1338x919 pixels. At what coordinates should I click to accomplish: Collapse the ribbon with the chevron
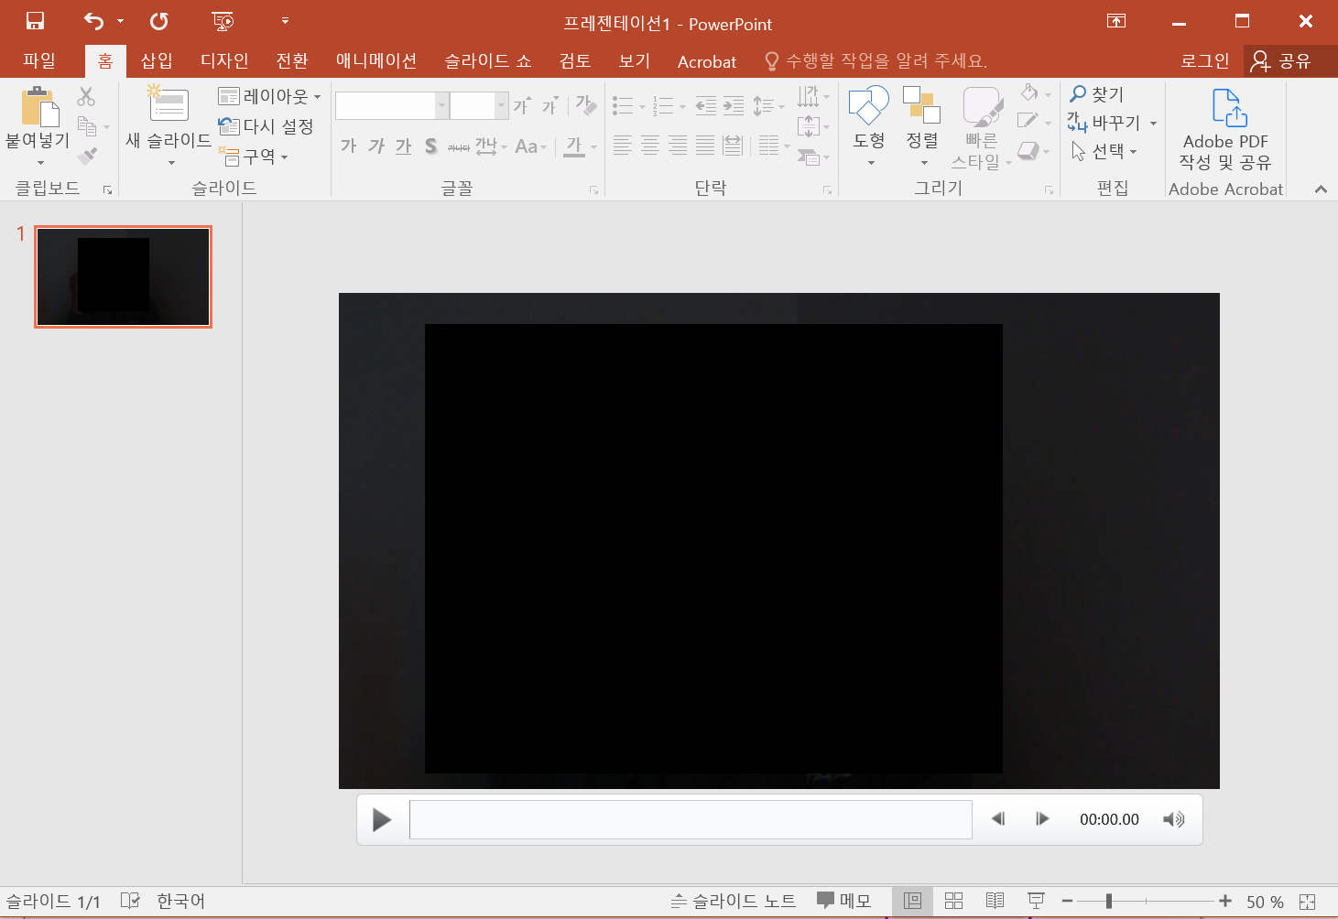tap(1321, 189)
